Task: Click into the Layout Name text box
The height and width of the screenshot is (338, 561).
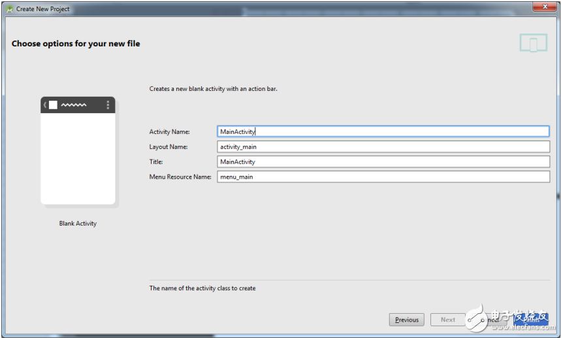Action: point(383,146)
